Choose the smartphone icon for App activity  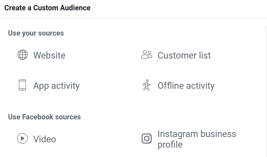[22, 85]
